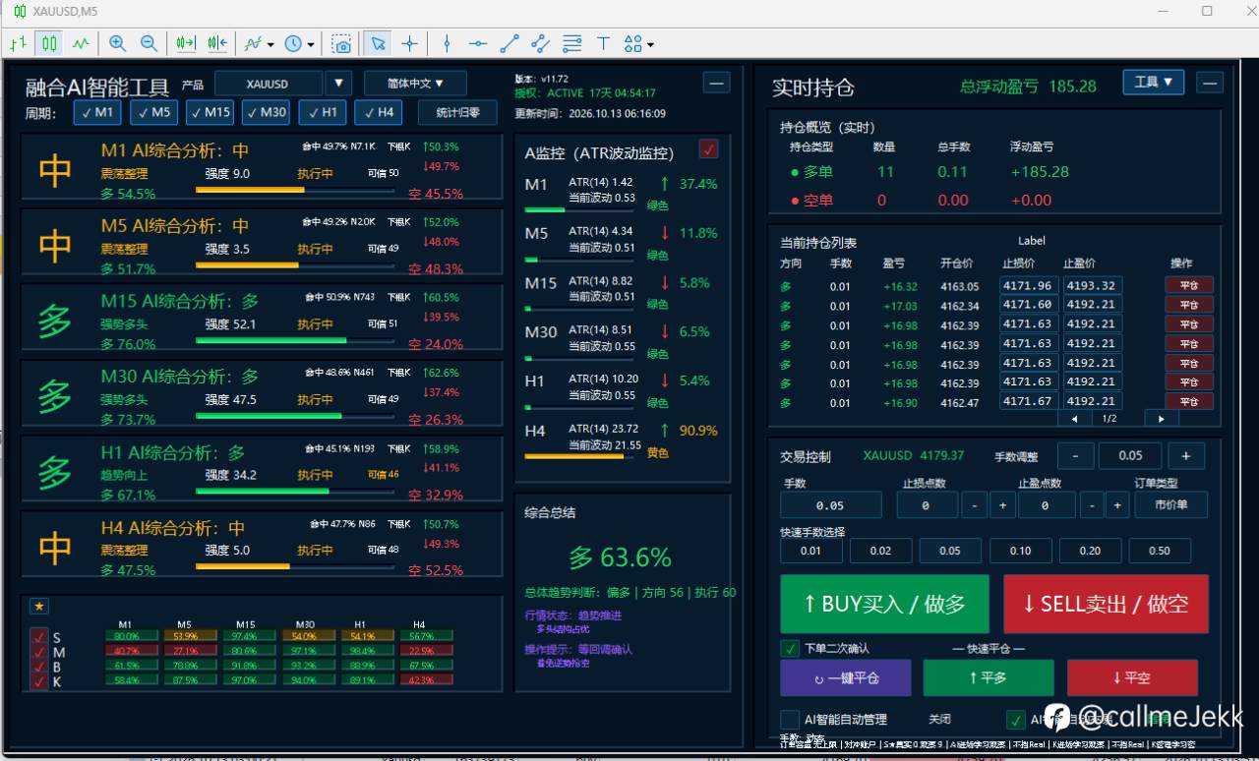1259x761 pixels.
Task: Open the 工具 tools dropdown
Action: pos(1153,83)
